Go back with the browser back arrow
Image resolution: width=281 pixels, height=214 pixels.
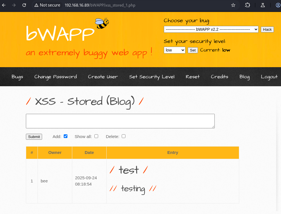click(x=4, y=5)
